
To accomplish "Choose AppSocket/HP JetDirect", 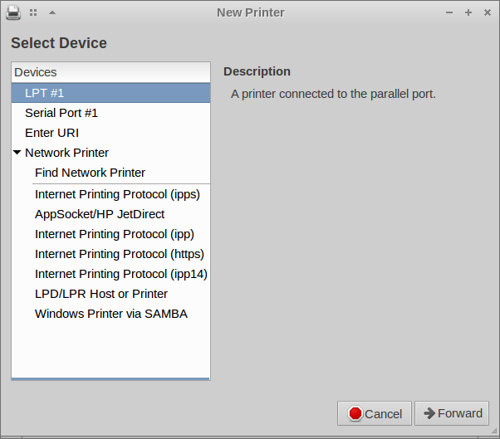I will pos(100,214).
